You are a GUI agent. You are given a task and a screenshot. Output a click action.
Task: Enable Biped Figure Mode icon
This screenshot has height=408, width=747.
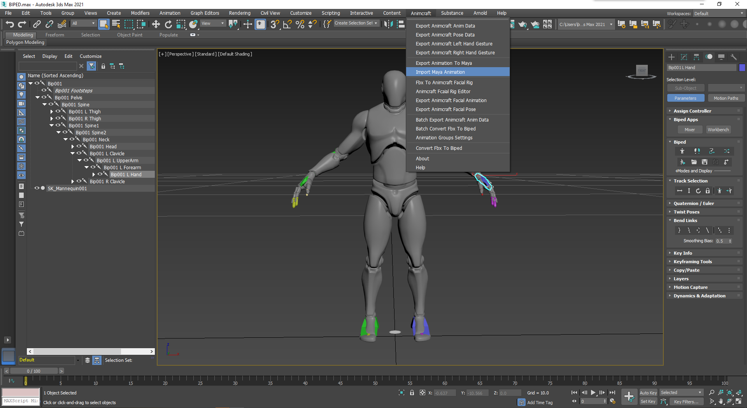point(682,151)
